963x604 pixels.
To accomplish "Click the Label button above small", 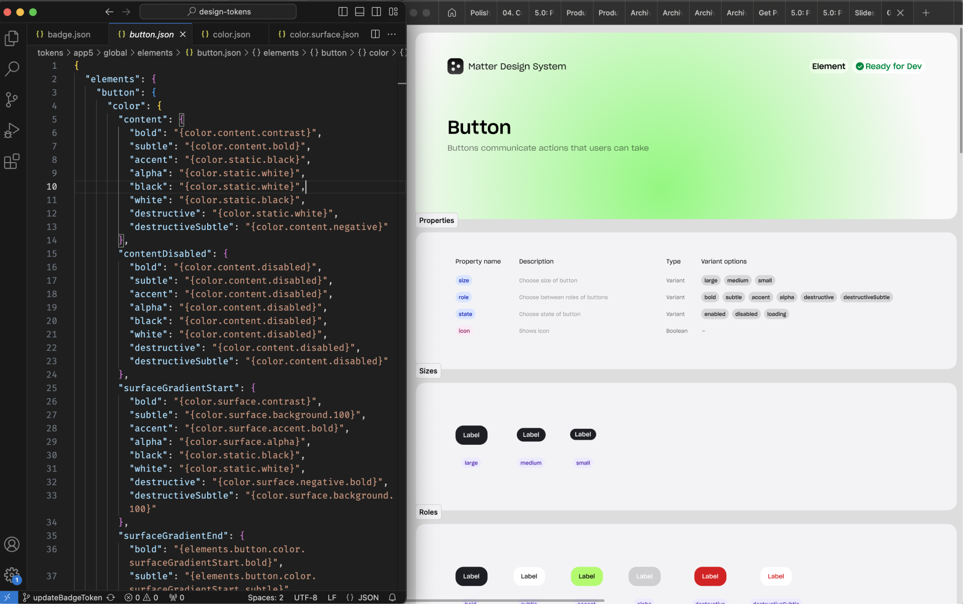I will tap(583, 434).
